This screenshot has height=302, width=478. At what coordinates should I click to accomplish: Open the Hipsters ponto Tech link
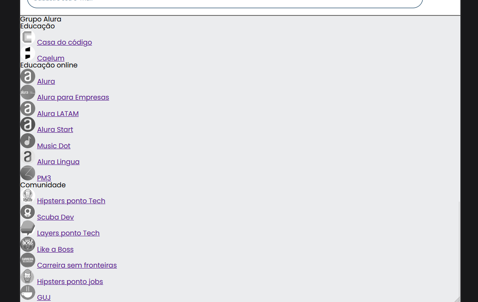point(71,201)
